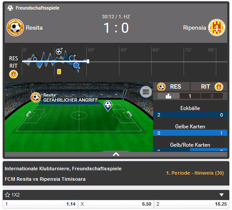Collapse the match tracker with up chevron
Image resolution: width=232 pixels, height=210 pixels.
[116, 154]
